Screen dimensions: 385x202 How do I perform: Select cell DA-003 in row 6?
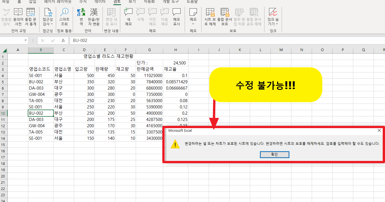point(41,88)
